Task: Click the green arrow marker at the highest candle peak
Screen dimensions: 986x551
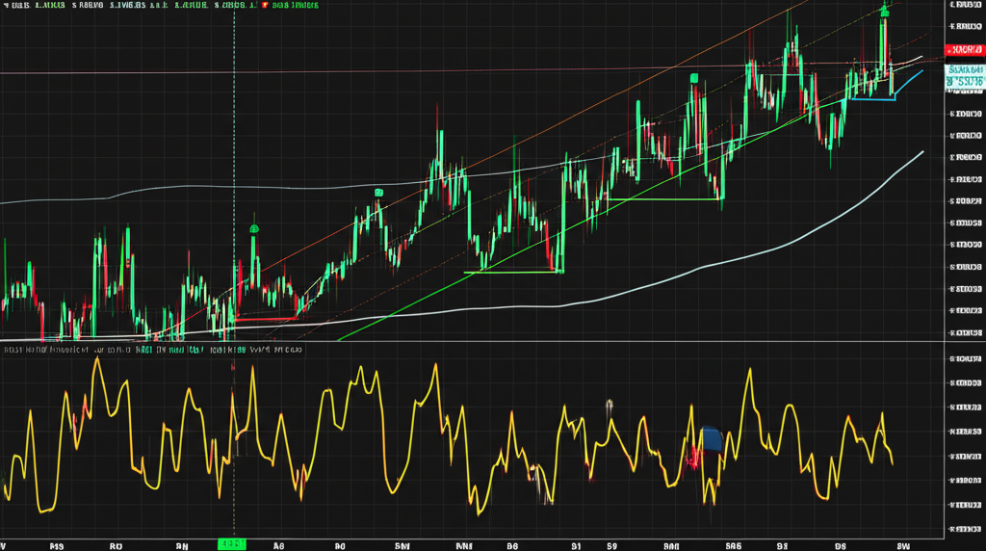Action: pyautogui.click(x=884, y=11)
